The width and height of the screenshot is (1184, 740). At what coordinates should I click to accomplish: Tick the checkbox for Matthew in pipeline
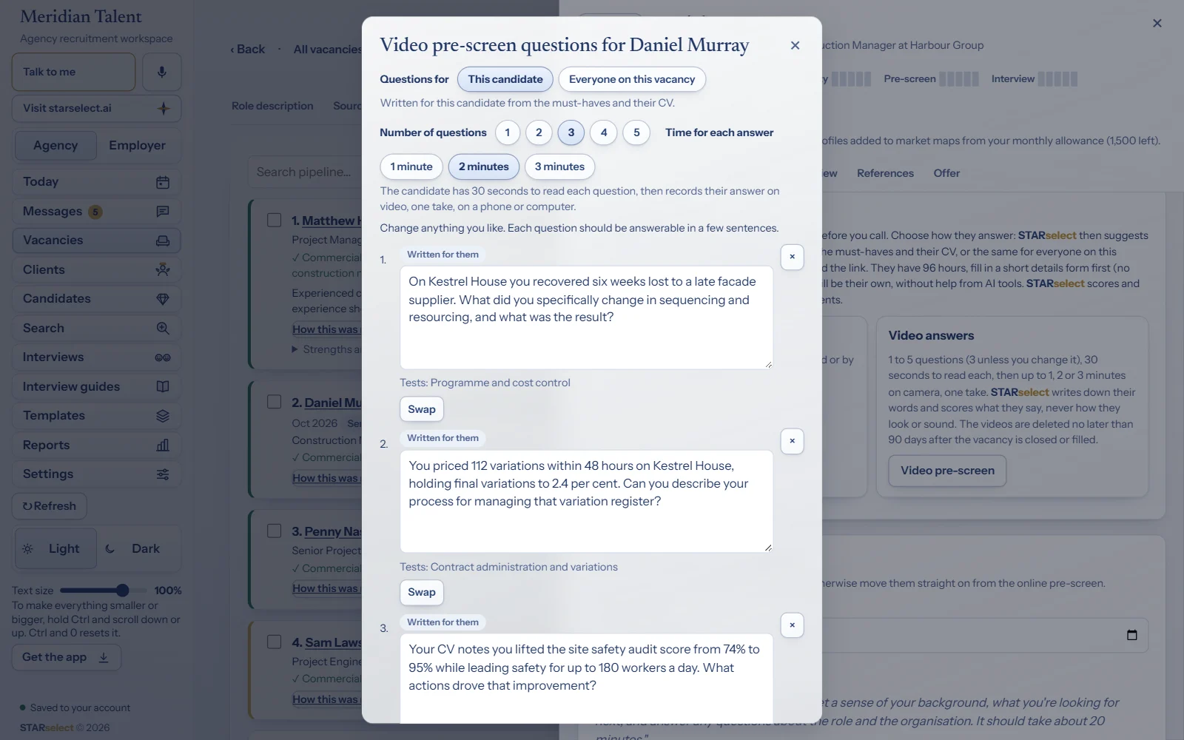275,220
